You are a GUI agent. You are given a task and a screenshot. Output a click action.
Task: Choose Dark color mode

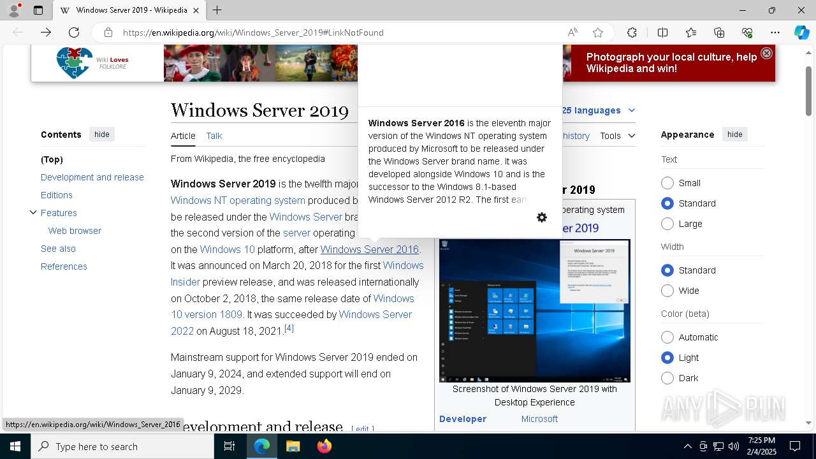click(x=667, y=378)
